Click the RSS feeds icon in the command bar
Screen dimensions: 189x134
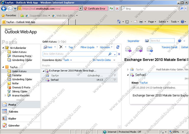tap(127, 22)
